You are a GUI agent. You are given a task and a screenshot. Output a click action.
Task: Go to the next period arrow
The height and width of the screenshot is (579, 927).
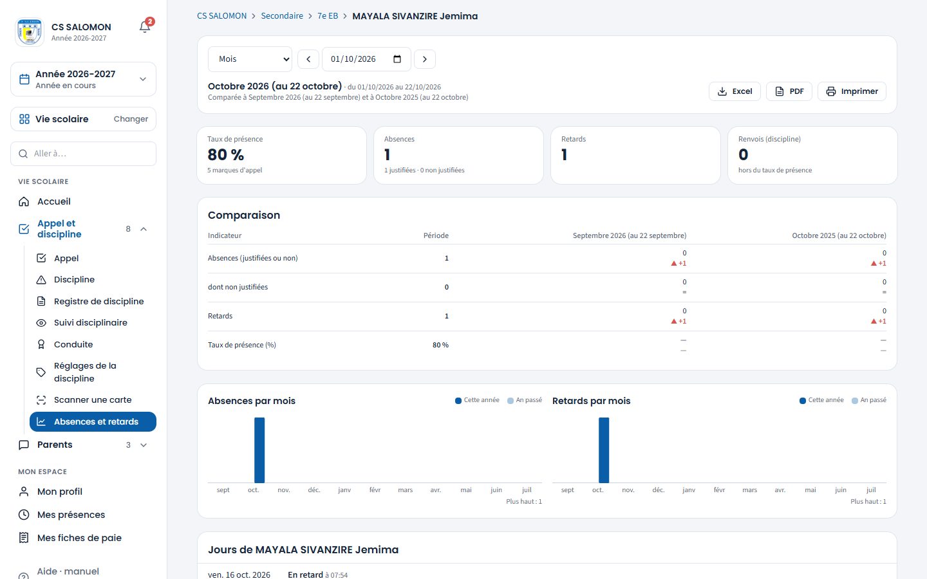(x=425, y=59)
